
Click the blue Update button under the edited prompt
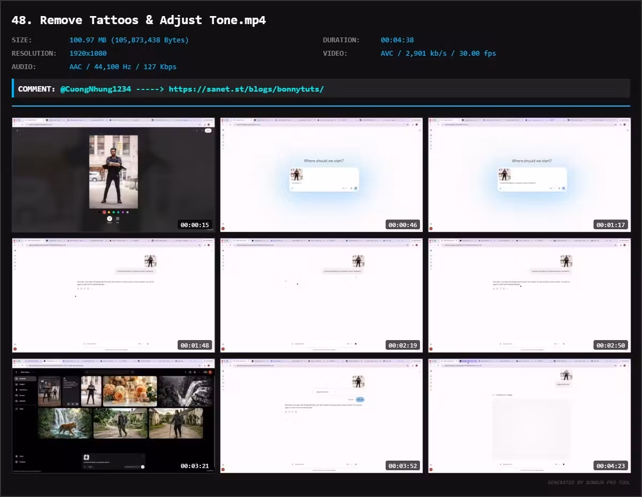tap(360, 400)
